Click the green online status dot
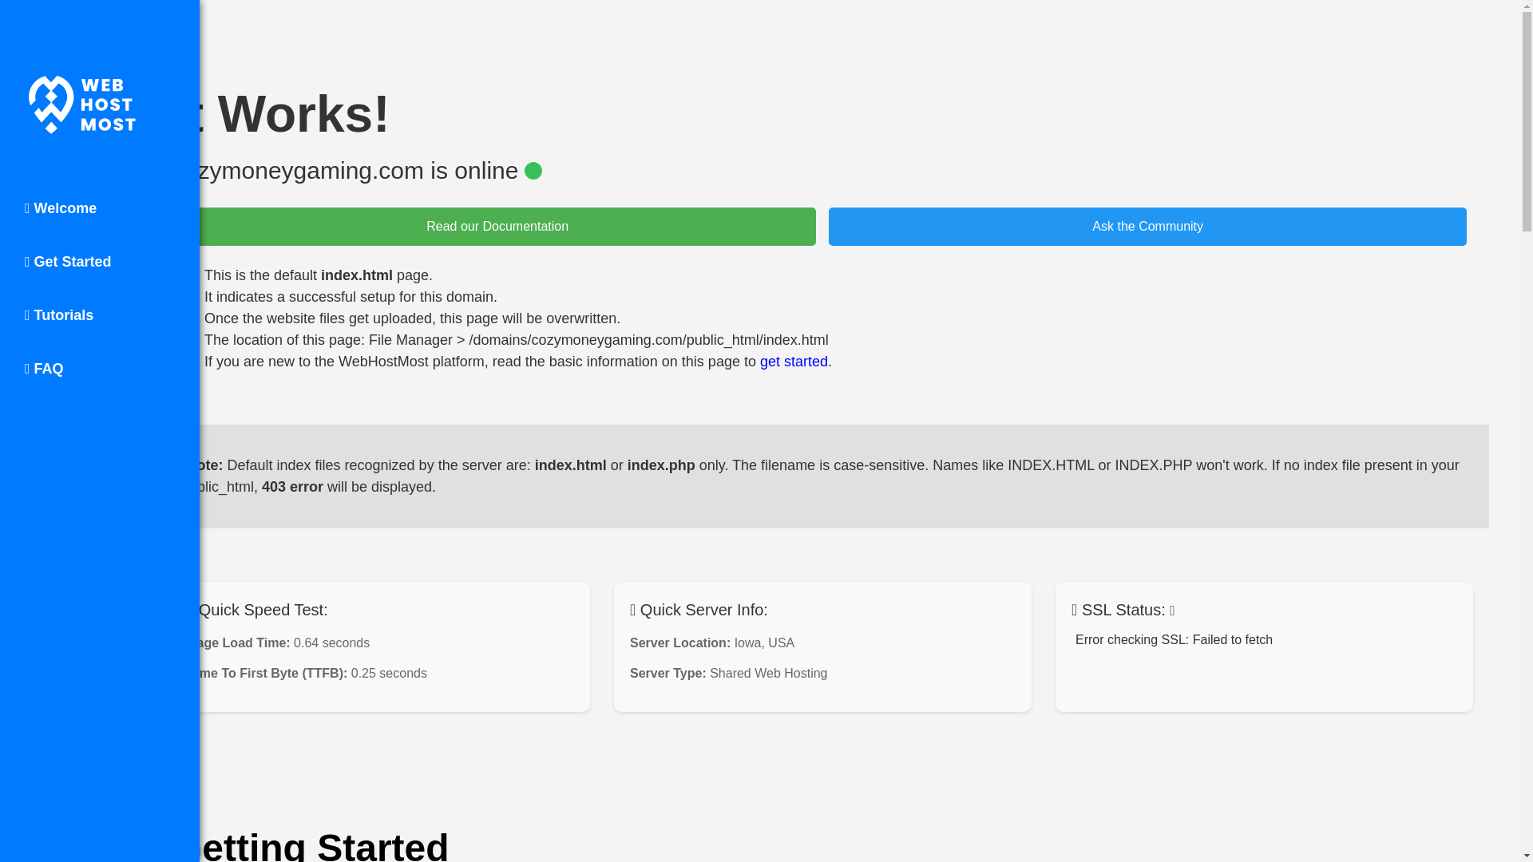The width and height of the screenshot is (1533, 862). click(533, 171)
